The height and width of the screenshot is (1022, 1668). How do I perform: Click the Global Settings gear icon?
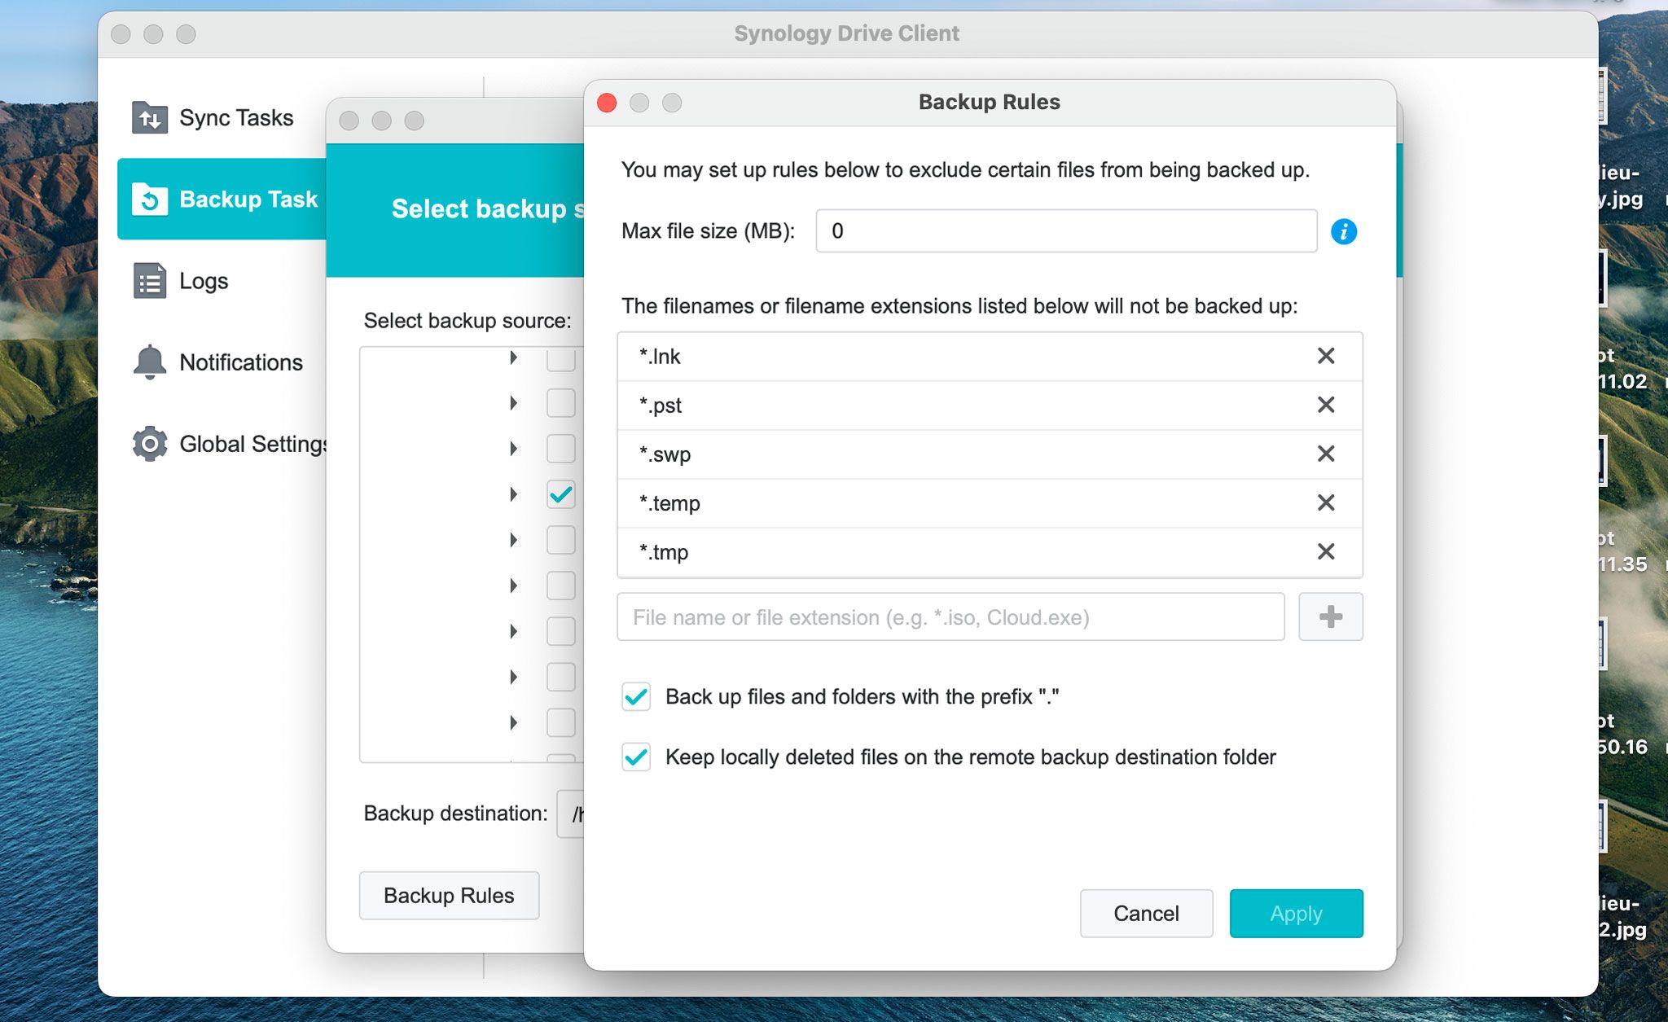click(x=150, y=444)
